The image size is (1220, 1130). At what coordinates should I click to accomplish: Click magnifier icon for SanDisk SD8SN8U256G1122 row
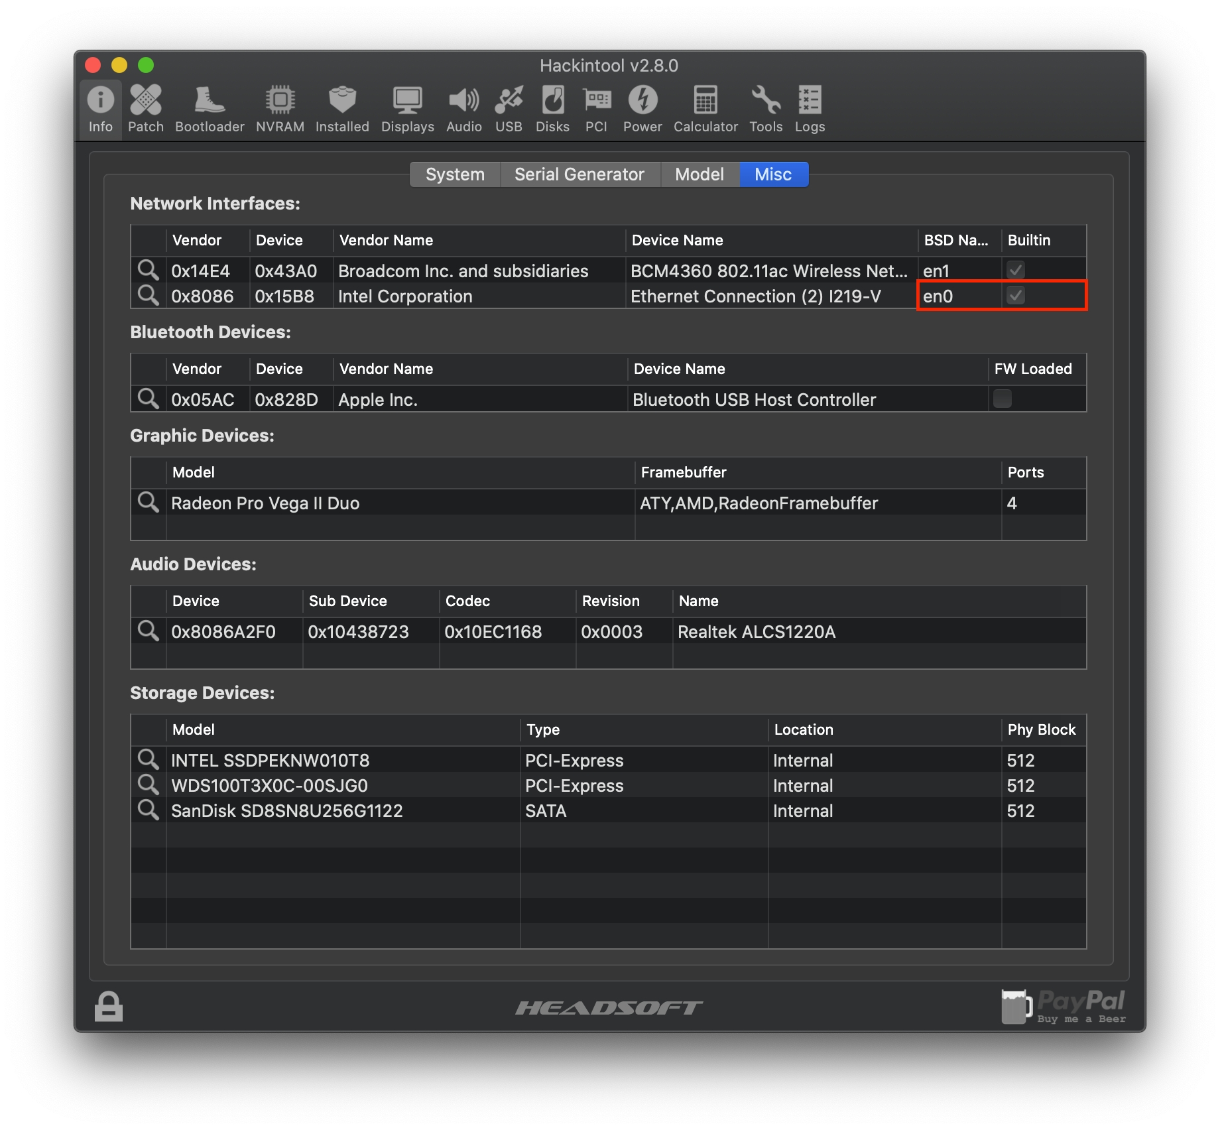pyautogui.click(x=148, y=810)
